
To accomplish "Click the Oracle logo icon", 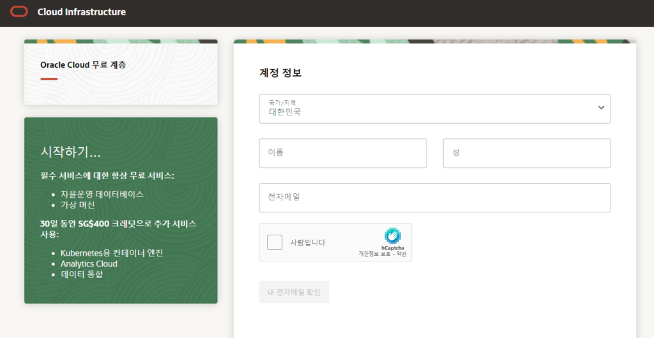I will coord(19,11).
